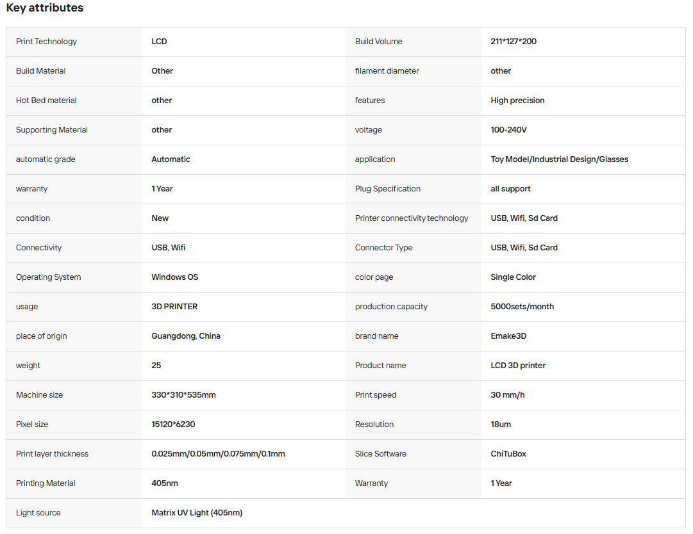
Task: Select Toy Model/Industrial Design/Glasses application text
Action: pos(560,159)
